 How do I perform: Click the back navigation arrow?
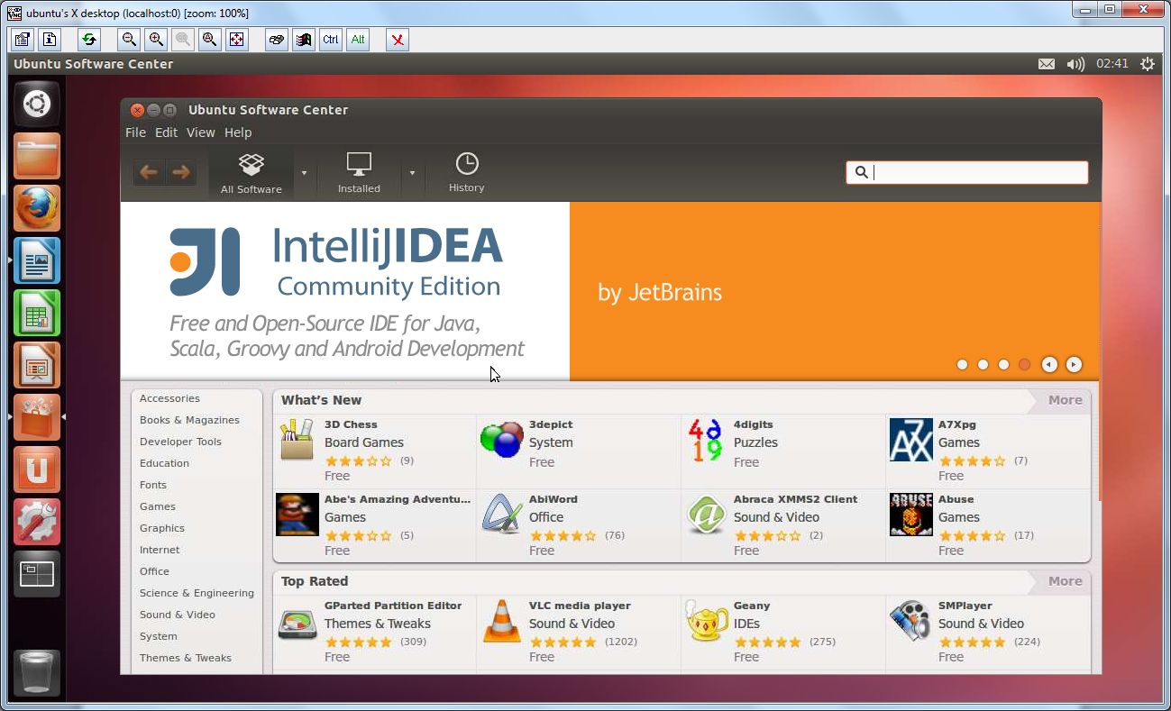click(149, 172)
